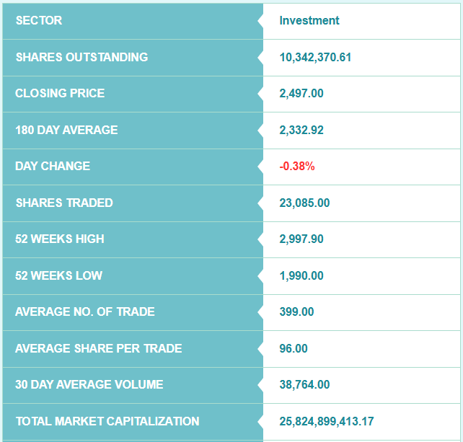Select shares outstanding value 10,342,370.61
This screenshot has width=463, height=442.
pyautogui.click(x=315, y=57)
